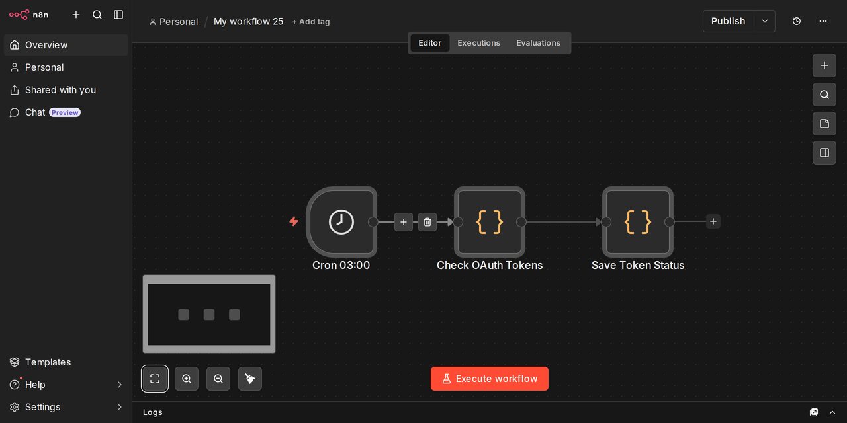
Task: Select the Cron 03:00 trigger node
Action: click(x=341, y=222)
